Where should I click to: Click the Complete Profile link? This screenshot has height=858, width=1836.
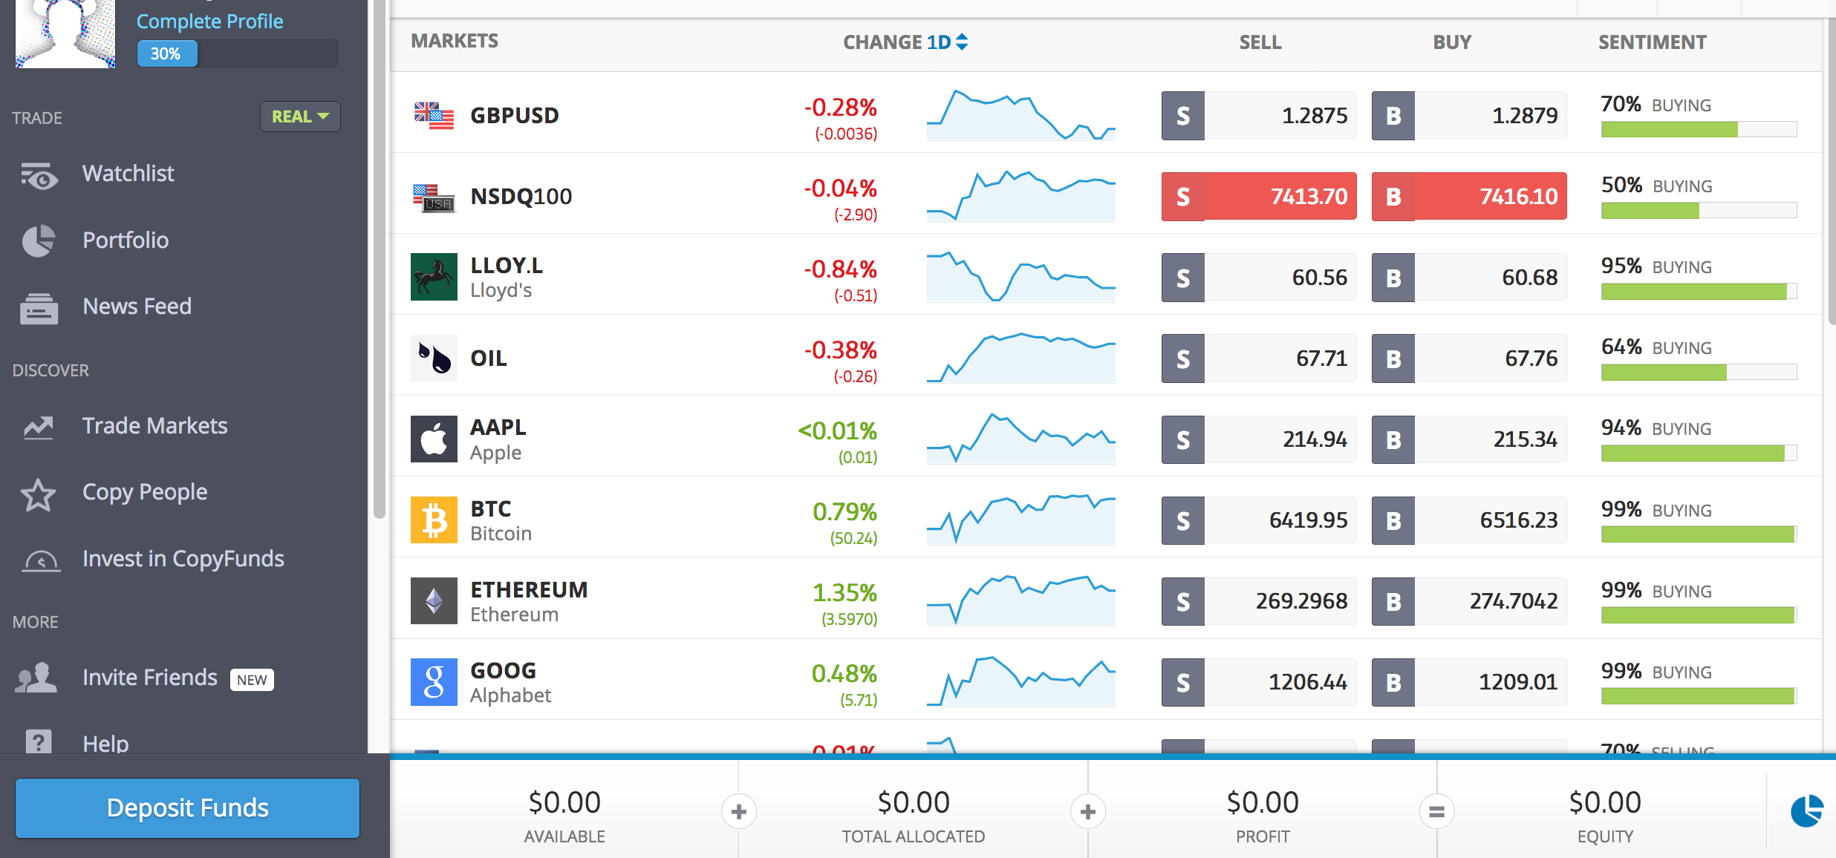click(x=209, y=22)
